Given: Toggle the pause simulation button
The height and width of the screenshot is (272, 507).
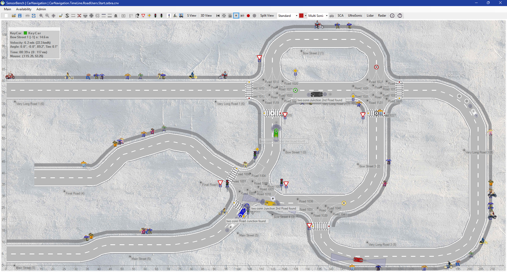Looking at the screenshot, I should point(236,16).
